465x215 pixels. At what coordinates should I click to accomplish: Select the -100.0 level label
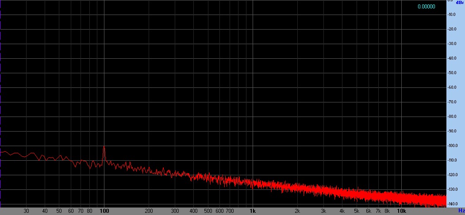(x=452, y=146)
